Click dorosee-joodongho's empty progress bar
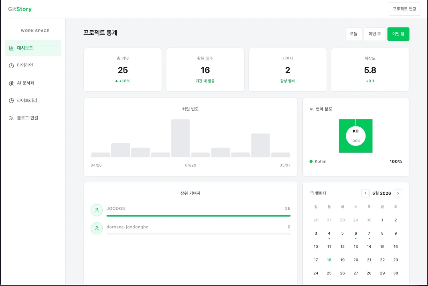 pos(198,234)
